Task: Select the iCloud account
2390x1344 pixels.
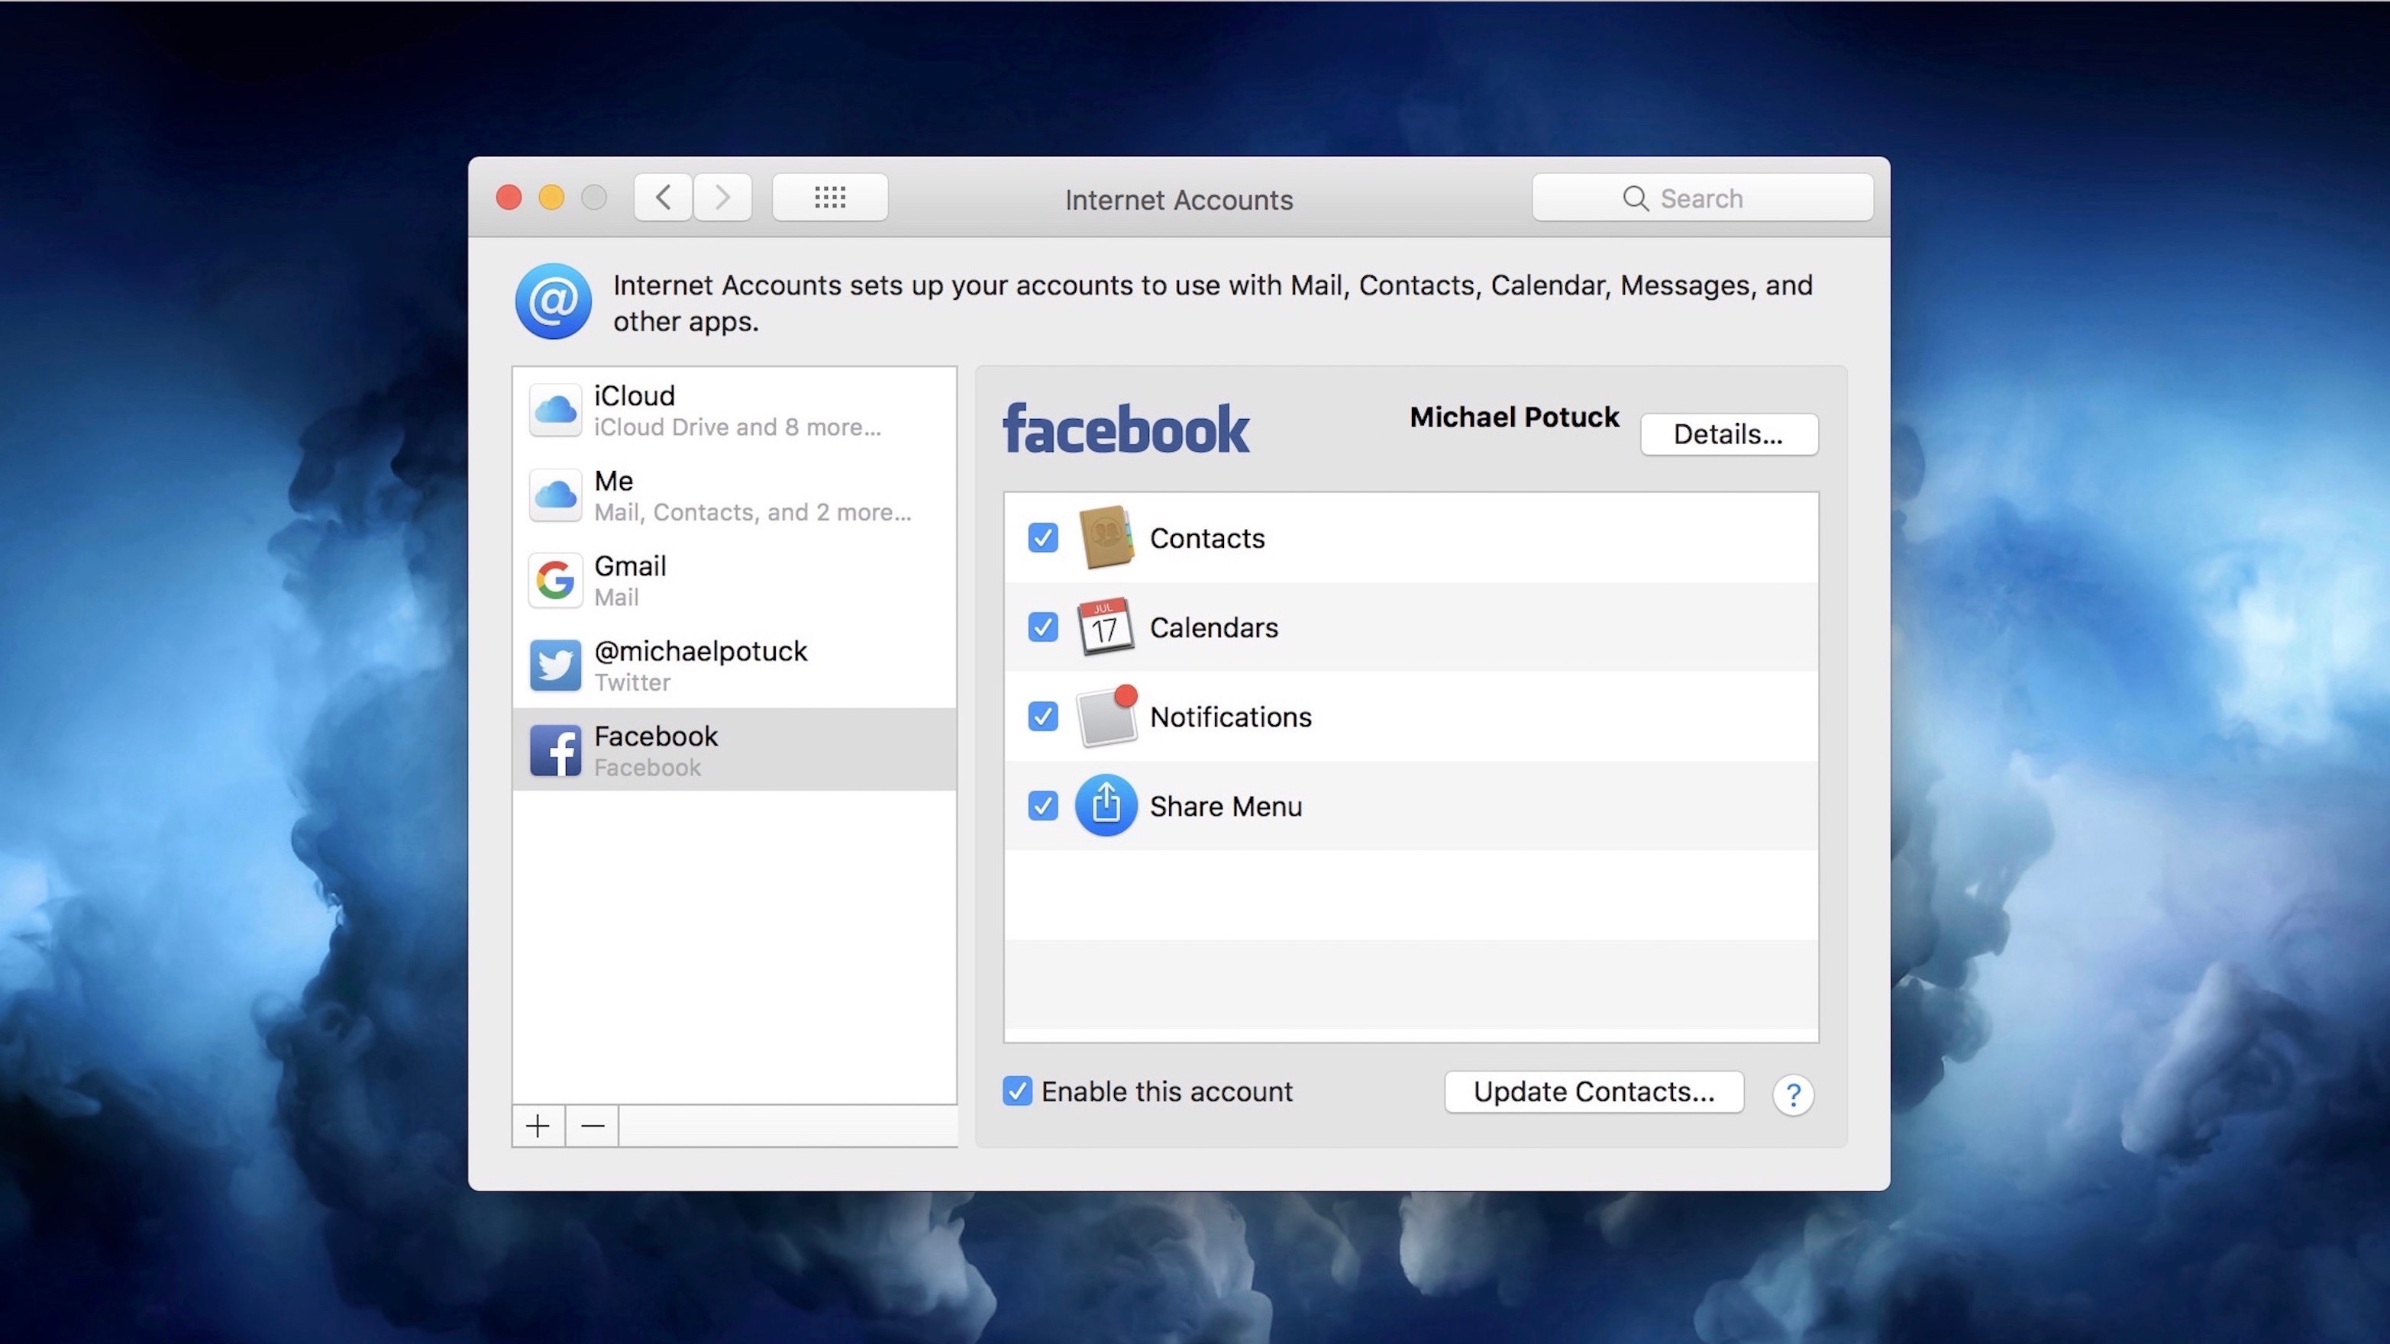Action: click(x=735, y=408)
